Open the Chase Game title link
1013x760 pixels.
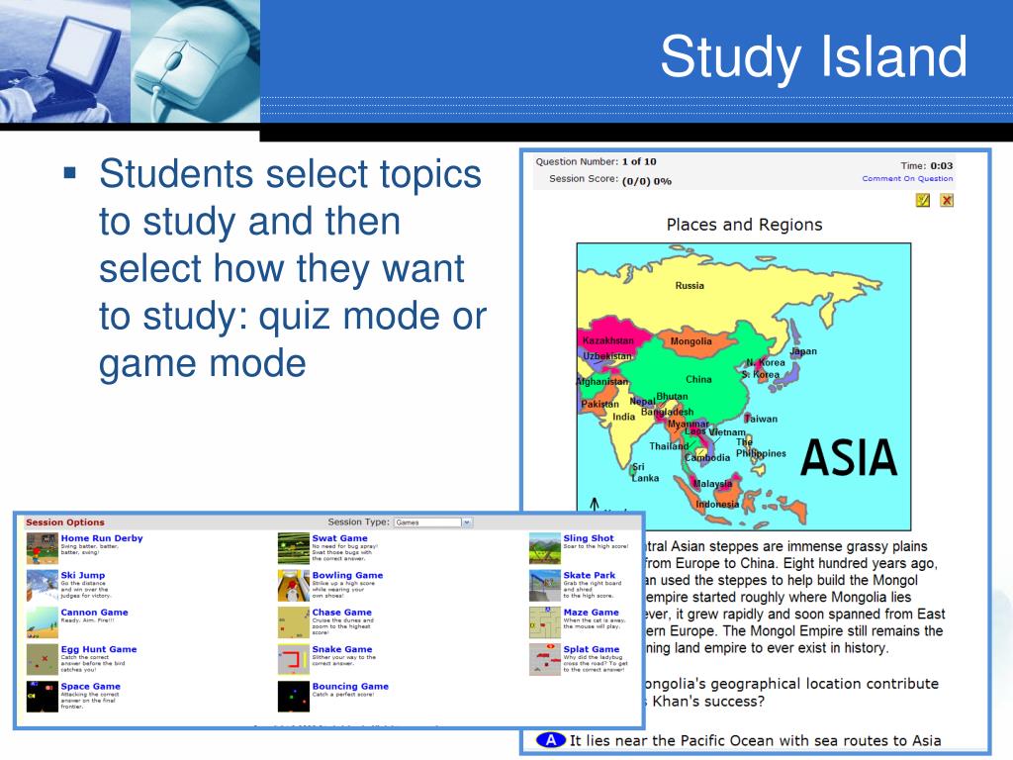click(x=341, y=612)
